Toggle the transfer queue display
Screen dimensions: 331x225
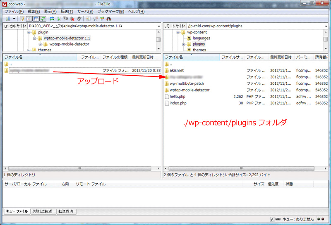click(x=43, y=19)
